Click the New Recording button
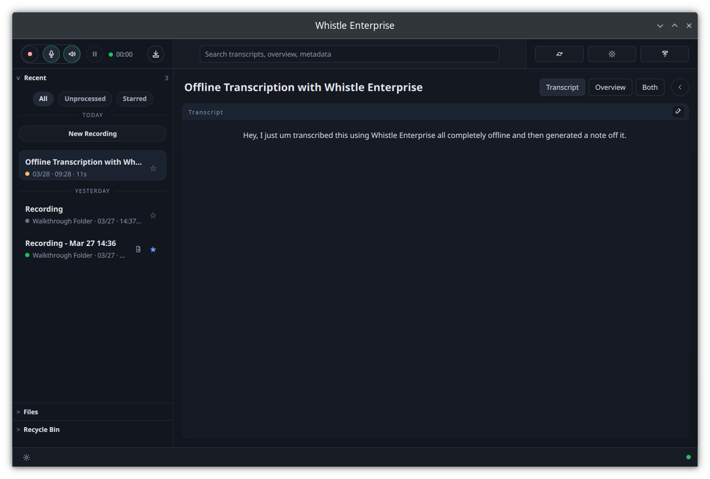 [x=92, y=133]
